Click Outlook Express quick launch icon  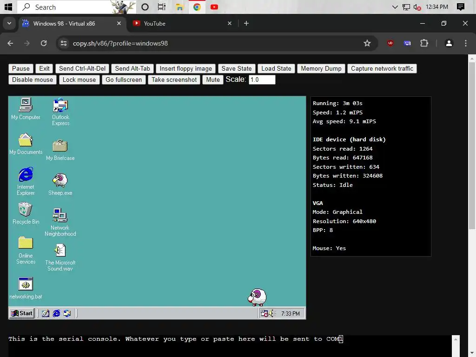pos(67,313)
